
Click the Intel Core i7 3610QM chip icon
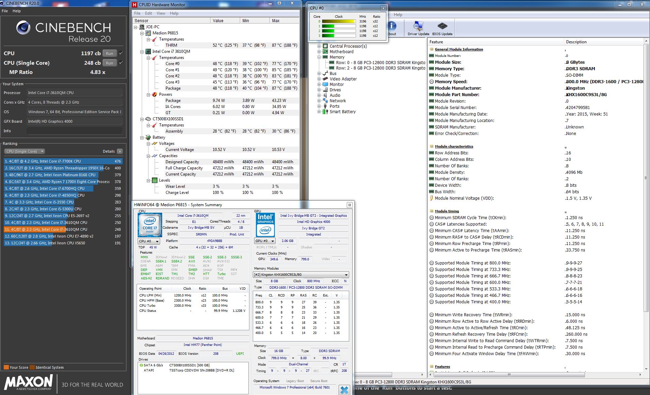click(x=148, y=51)
